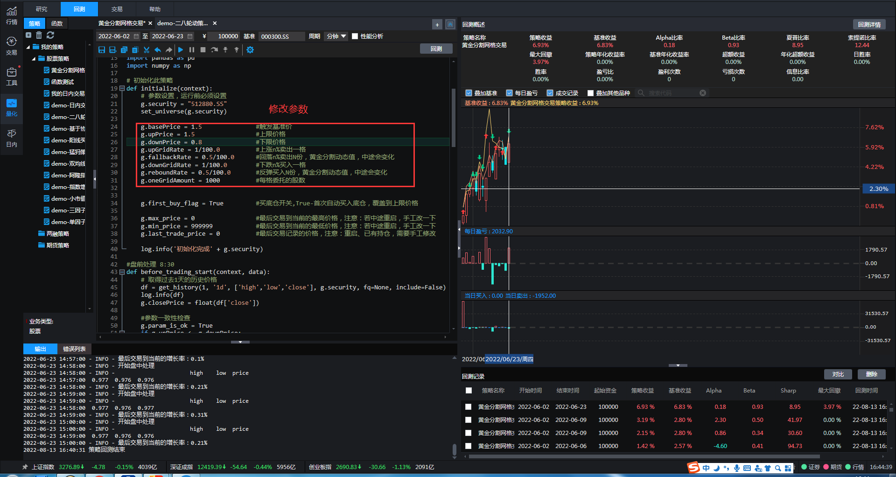
Task: Switch to the 交易 top tab
Action: pyautogui.click(x=117, y=9)
